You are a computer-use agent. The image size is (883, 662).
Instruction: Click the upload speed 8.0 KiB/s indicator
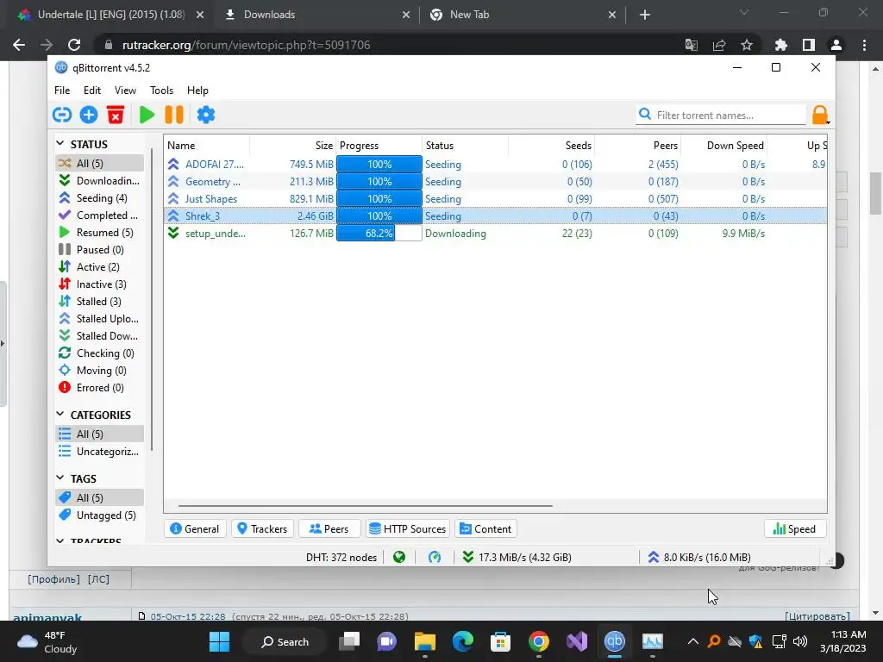[x=698, y=558]
